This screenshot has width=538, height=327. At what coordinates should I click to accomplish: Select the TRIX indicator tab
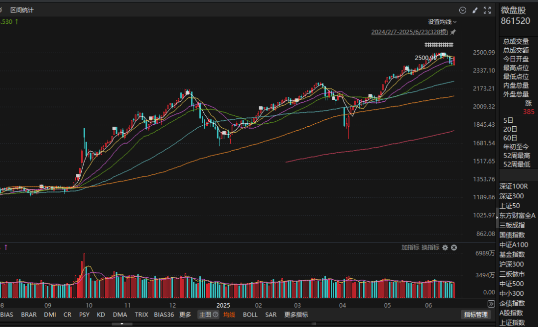[141, 315]
